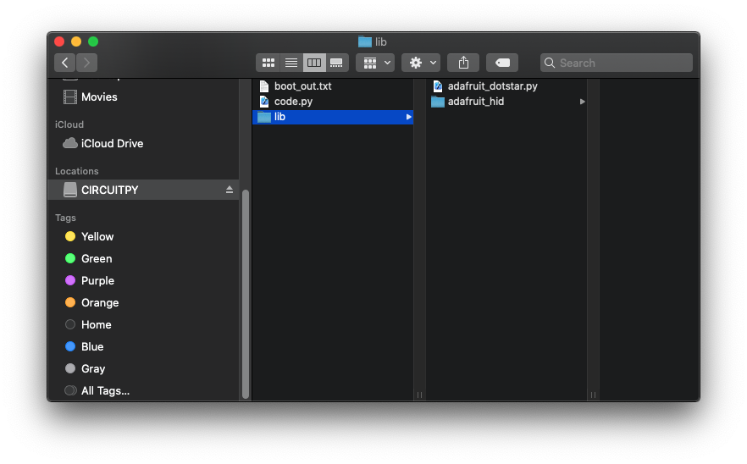The image size is (747, 464).
Task: Minimize the Finder window
Action: pos(76,41)
